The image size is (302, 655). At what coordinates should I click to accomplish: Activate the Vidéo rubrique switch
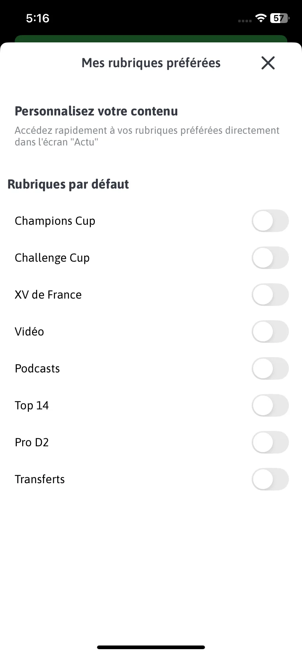click(270, 332)
